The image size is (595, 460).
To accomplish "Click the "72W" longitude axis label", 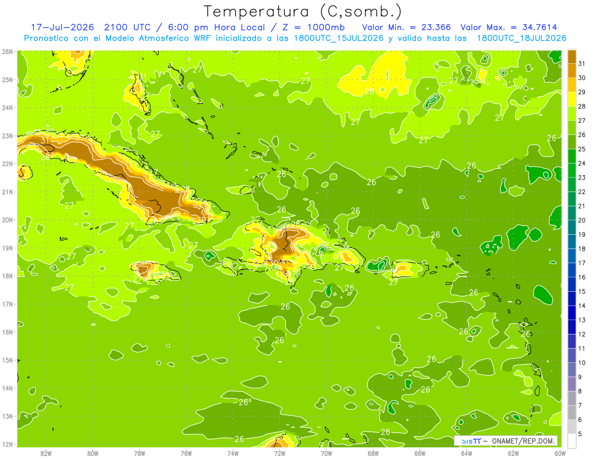I will [280, 454].
